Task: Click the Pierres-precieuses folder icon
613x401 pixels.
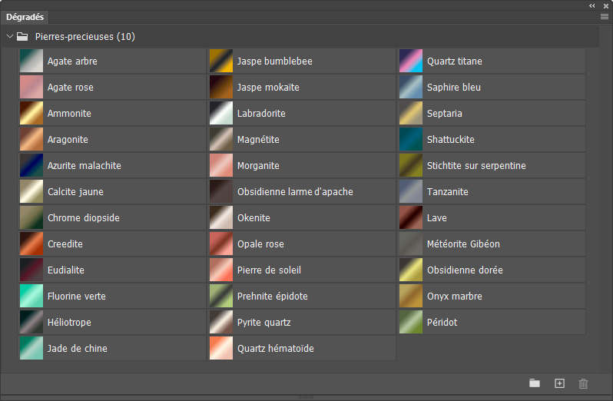Action: point(22,36)
